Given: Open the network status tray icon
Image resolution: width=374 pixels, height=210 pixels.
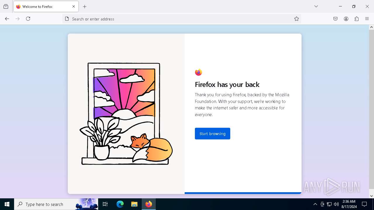Looking at the screenshot, I should coord(329,204).
